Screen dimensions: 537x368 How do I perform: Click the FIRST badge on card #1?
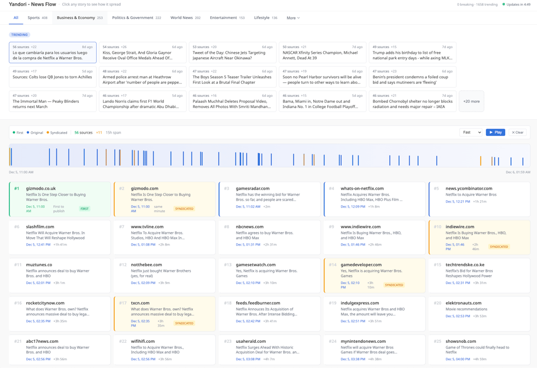click(x=84, y=209)
